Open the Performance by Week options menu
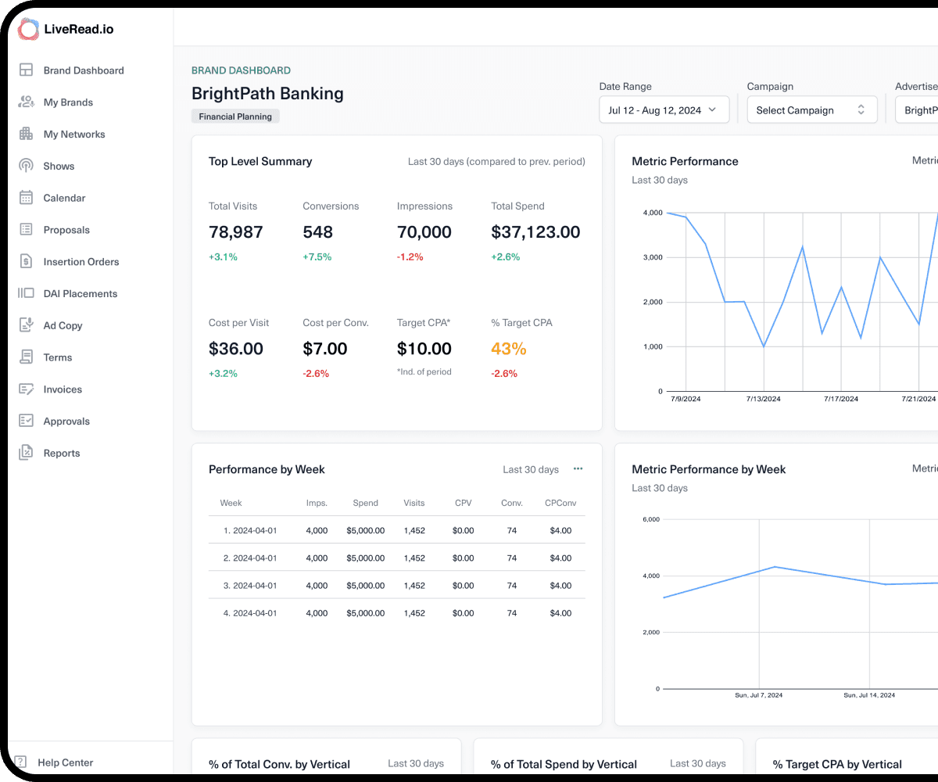 578,469
